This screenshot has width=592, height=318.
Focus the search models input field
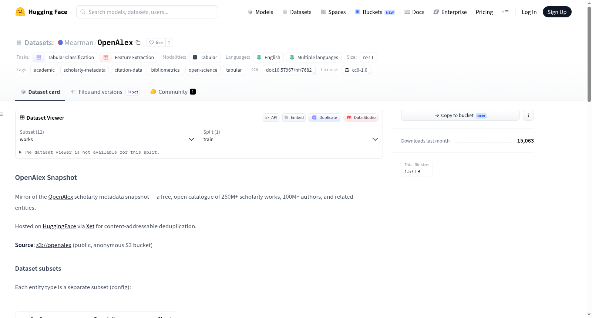[147, 12]
